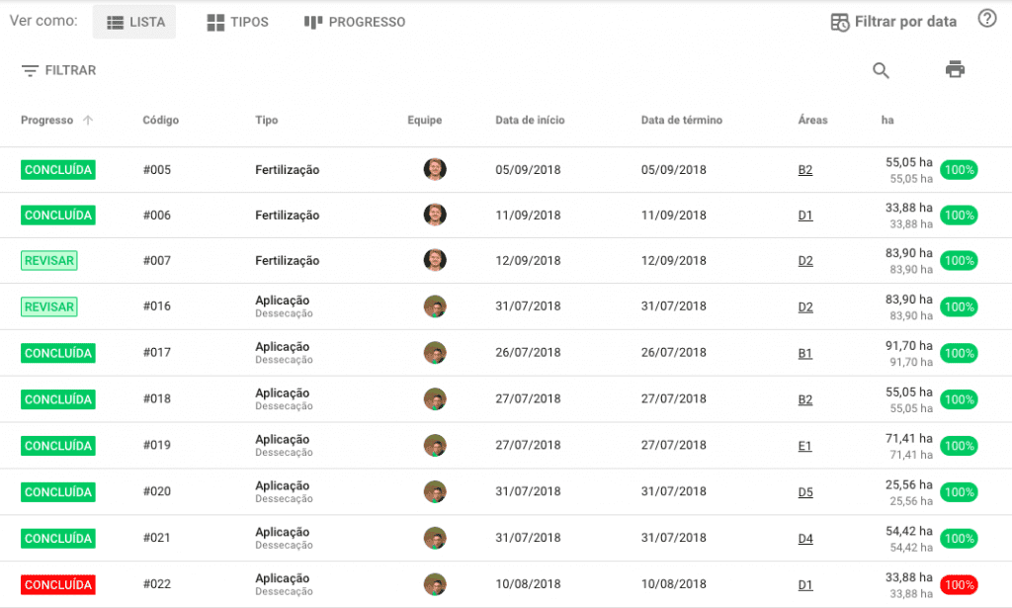Sort by Data de início column header
Viewport: 1012px width, 608px height.
(x=530, y=121)
